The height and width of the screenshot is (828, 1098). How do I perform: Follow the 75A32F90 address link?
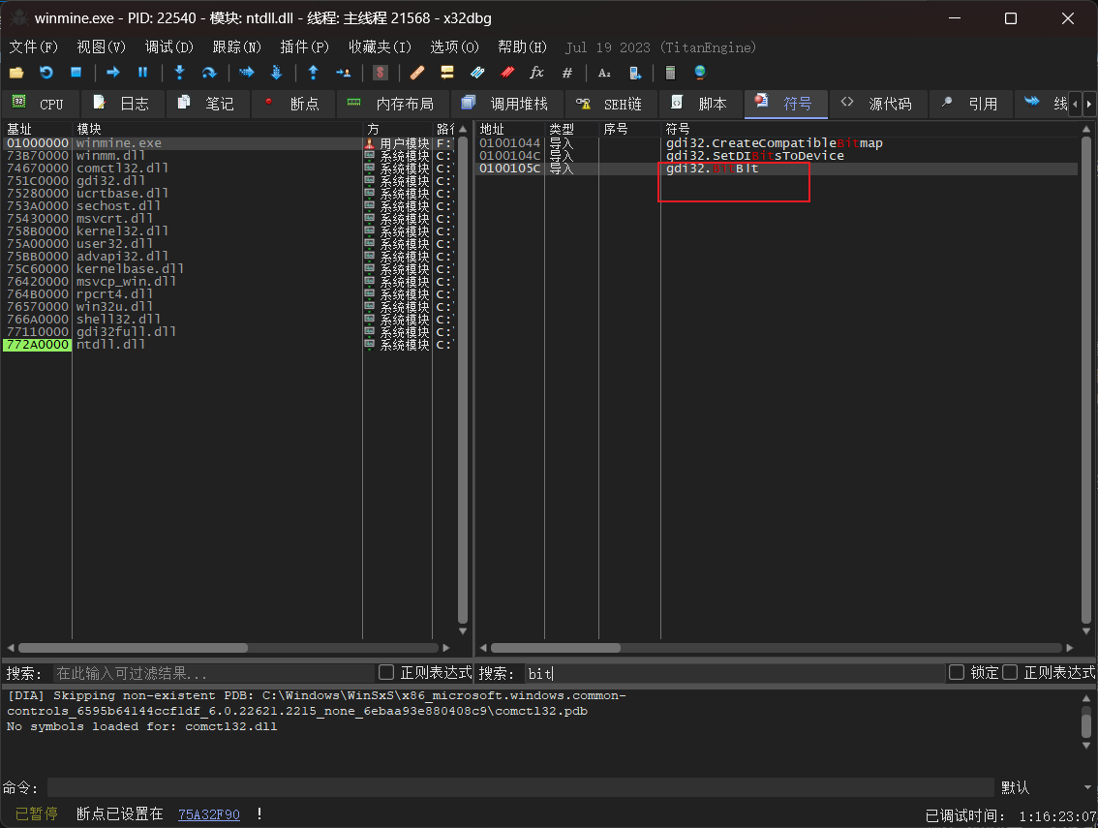(x=209, y=814)
